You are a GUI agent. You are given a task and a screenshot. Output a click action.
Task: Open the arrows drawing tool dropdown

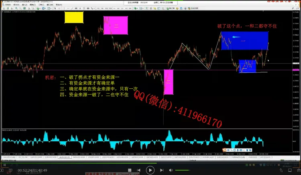tap(93, 8)
